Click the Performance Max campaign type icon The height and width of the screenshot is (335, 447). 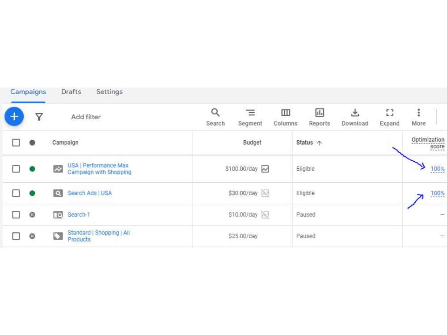click(x=58, y=169)
